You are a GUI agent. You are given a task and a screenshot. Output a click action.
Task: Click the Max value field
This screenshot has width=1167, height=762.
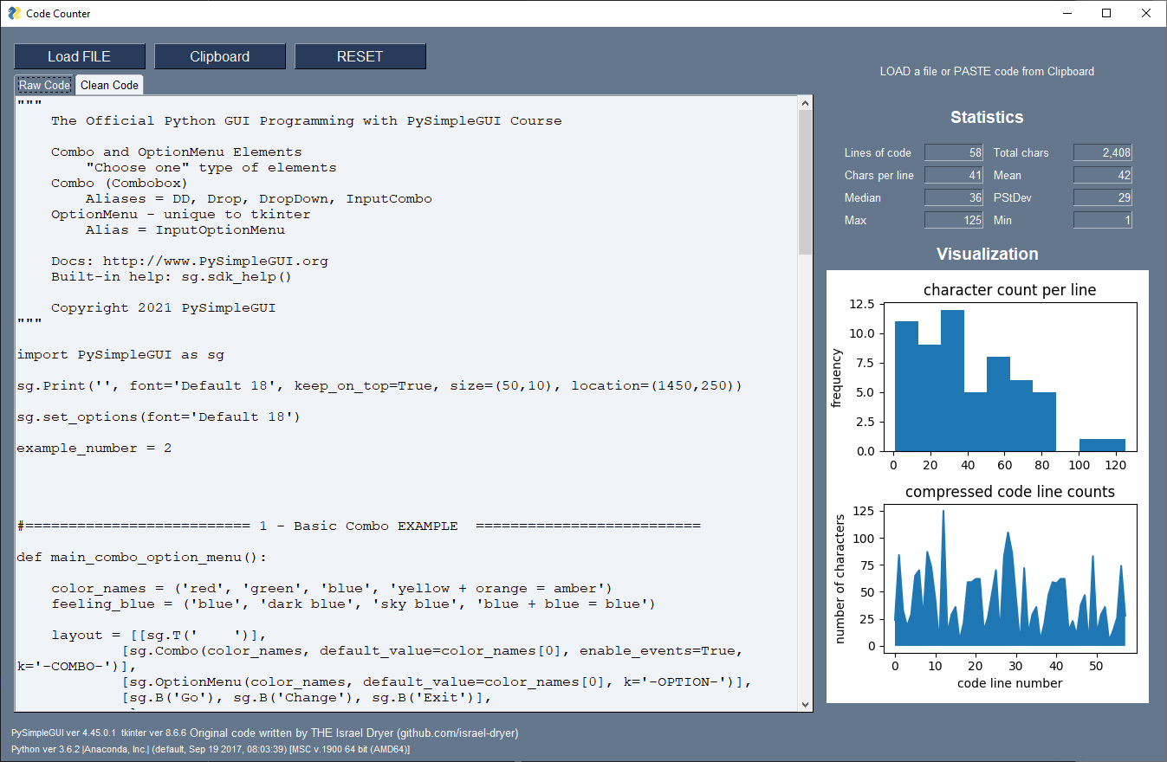tap(954, 220)
